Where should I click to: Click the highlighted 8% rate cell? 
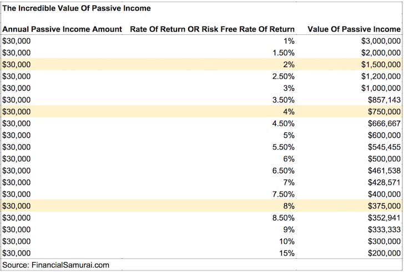[x=288, y=206]
